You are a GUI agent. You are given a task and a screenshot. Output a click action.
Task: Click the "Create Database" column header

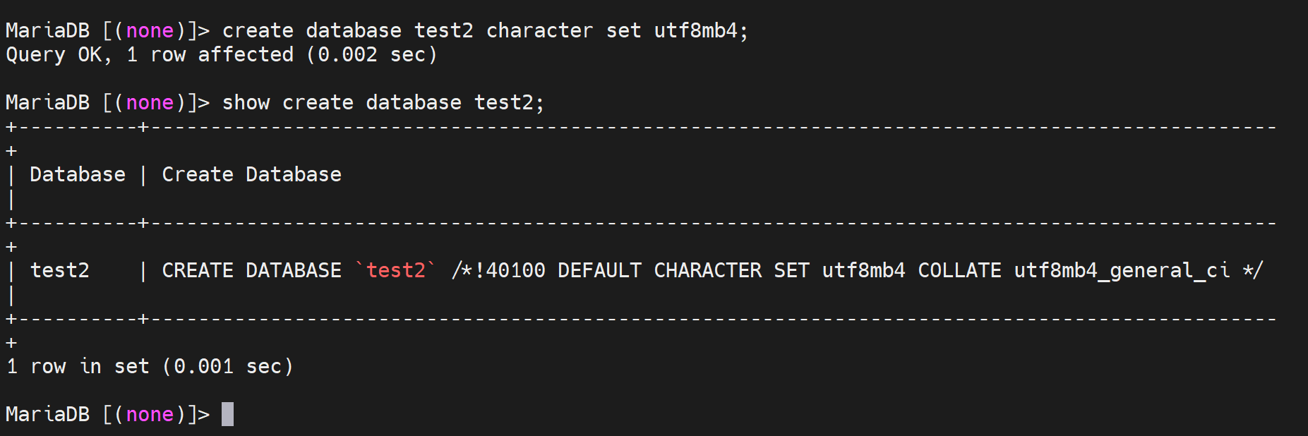point(251,175)
